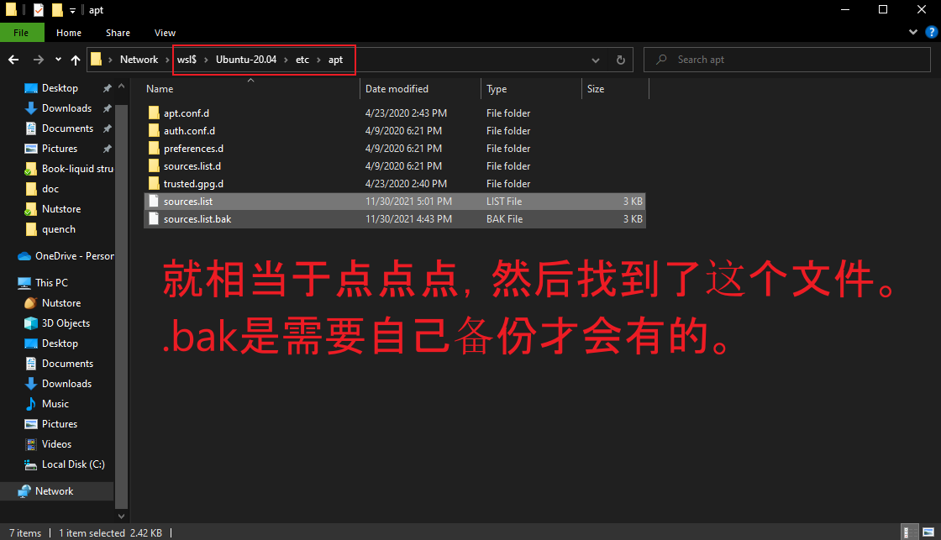This screenshot has width=941, height=540.
Task: Open pinned Desktop in Quick access
Action: [60, 88]
